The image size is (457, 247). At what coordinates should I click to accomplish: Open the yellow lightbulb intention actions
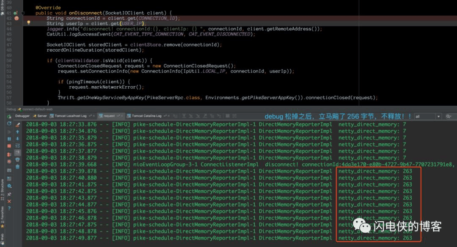point(29,22)
